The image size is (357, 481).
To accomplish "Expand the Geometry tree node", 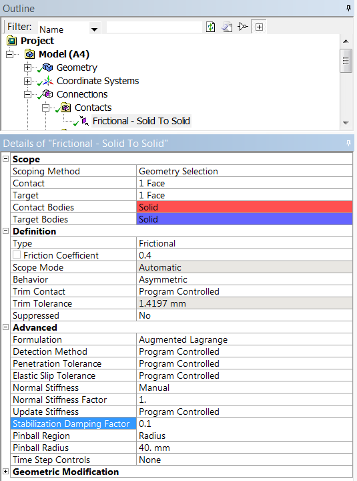I will (x=27, y=67).
